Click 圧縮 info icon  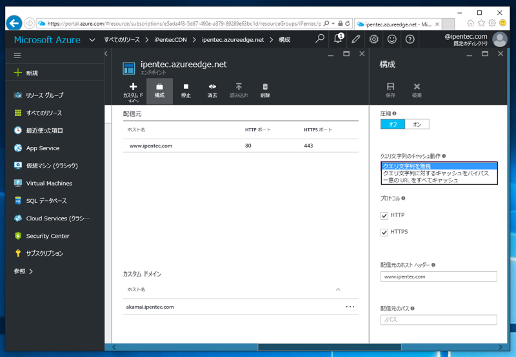tap(394, 113)
